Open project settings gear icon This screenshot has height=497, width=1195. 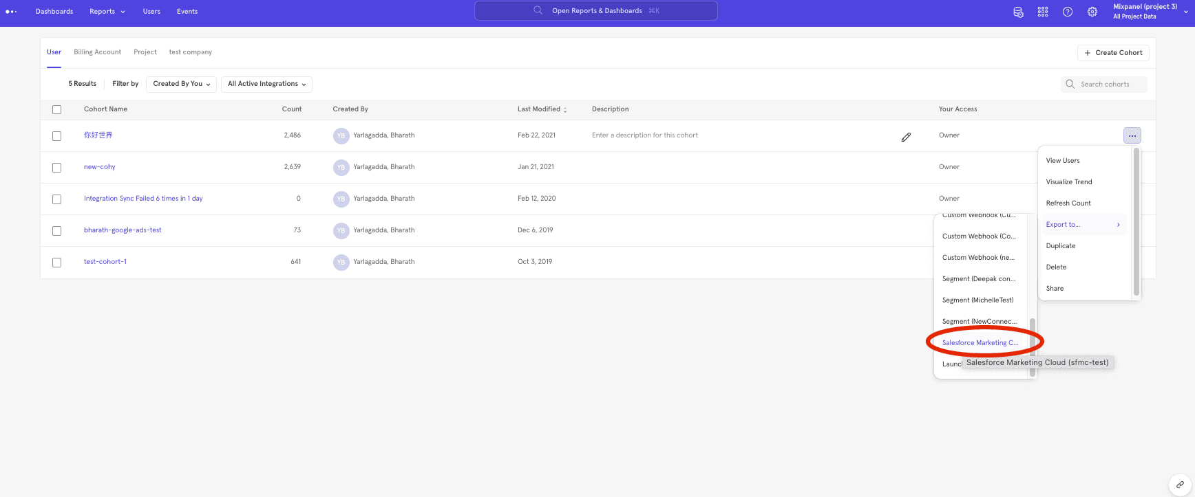[1092, 12]
